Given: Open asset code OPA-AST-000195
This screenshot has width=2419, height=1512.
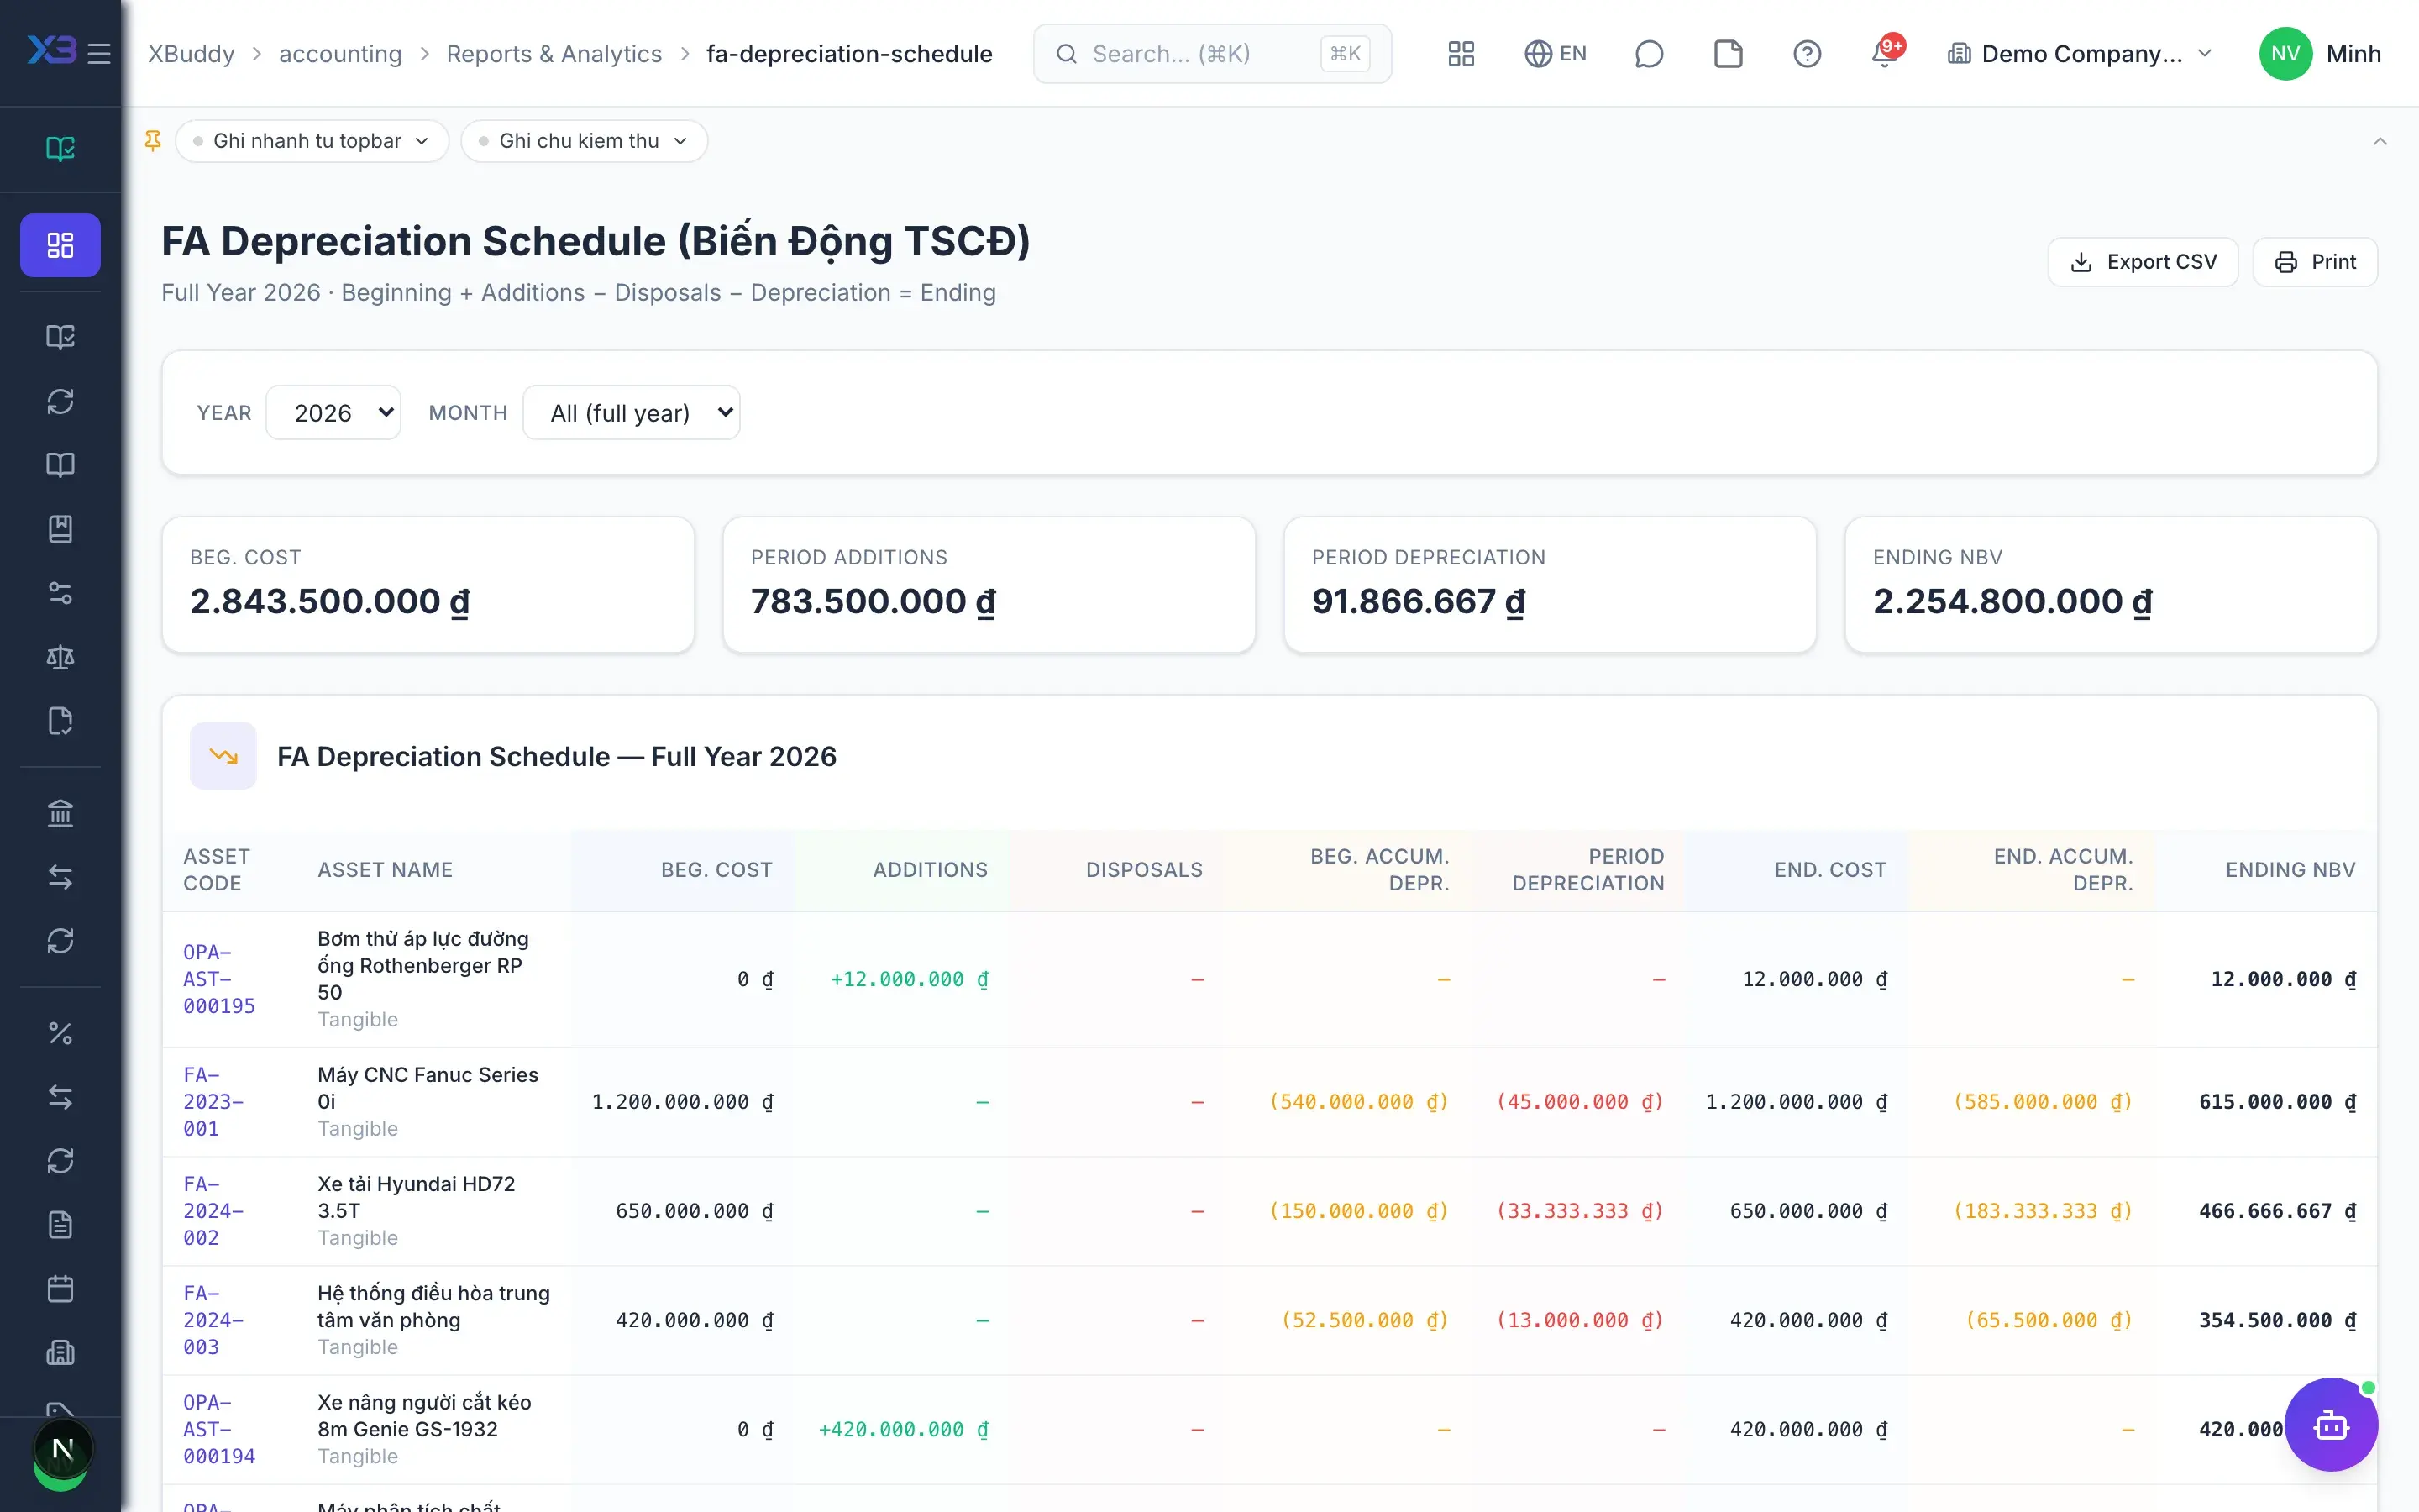Looking at the screenshot, I should pyautogui.click(x=219, y=979).
